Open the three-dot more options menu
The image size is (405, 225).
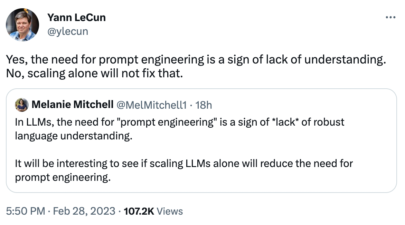pos(390,17)
